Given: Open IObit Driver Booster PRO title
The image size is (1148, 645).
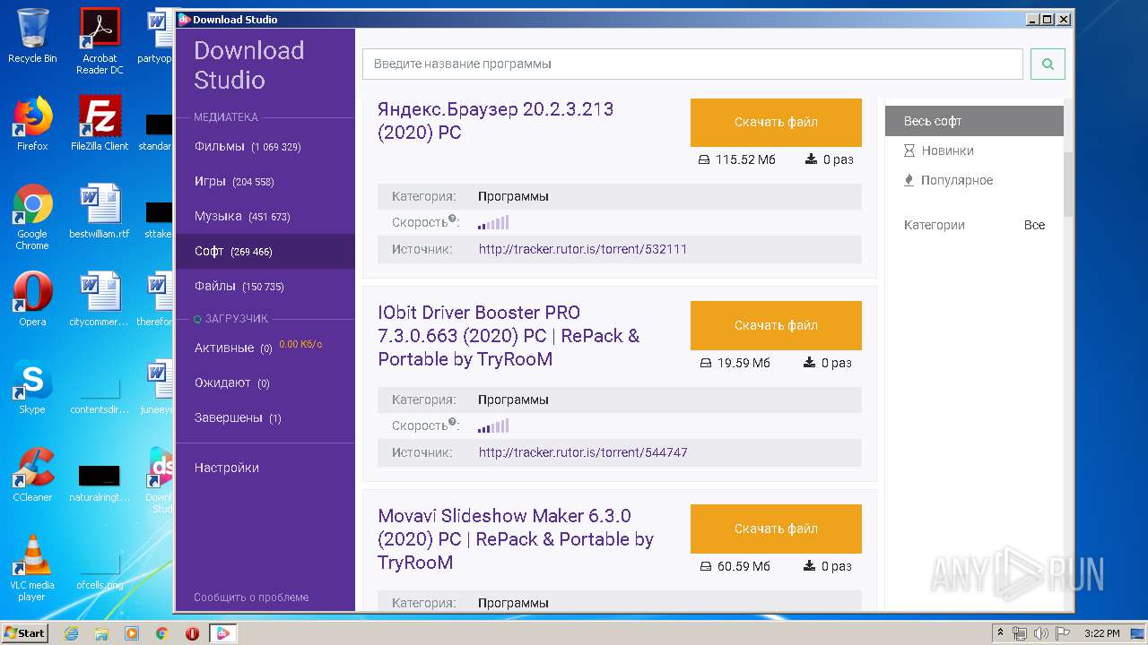Looking at the screenshot, I should coord(509,336).
